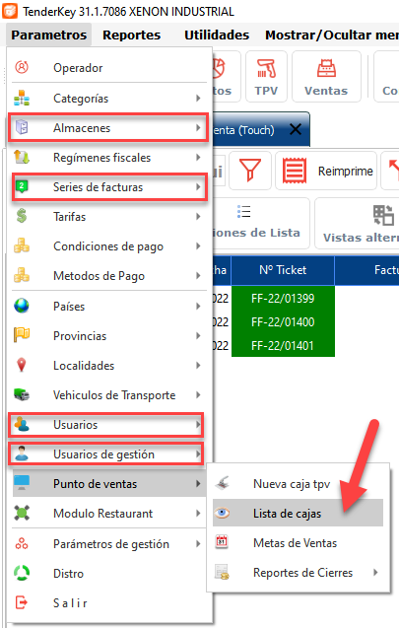Select the red funnel filter icon

250,171
